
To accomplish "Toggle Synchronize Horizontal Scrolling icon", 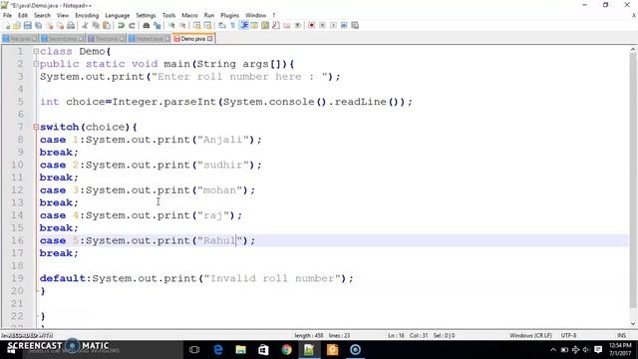I will pos(207,25).
